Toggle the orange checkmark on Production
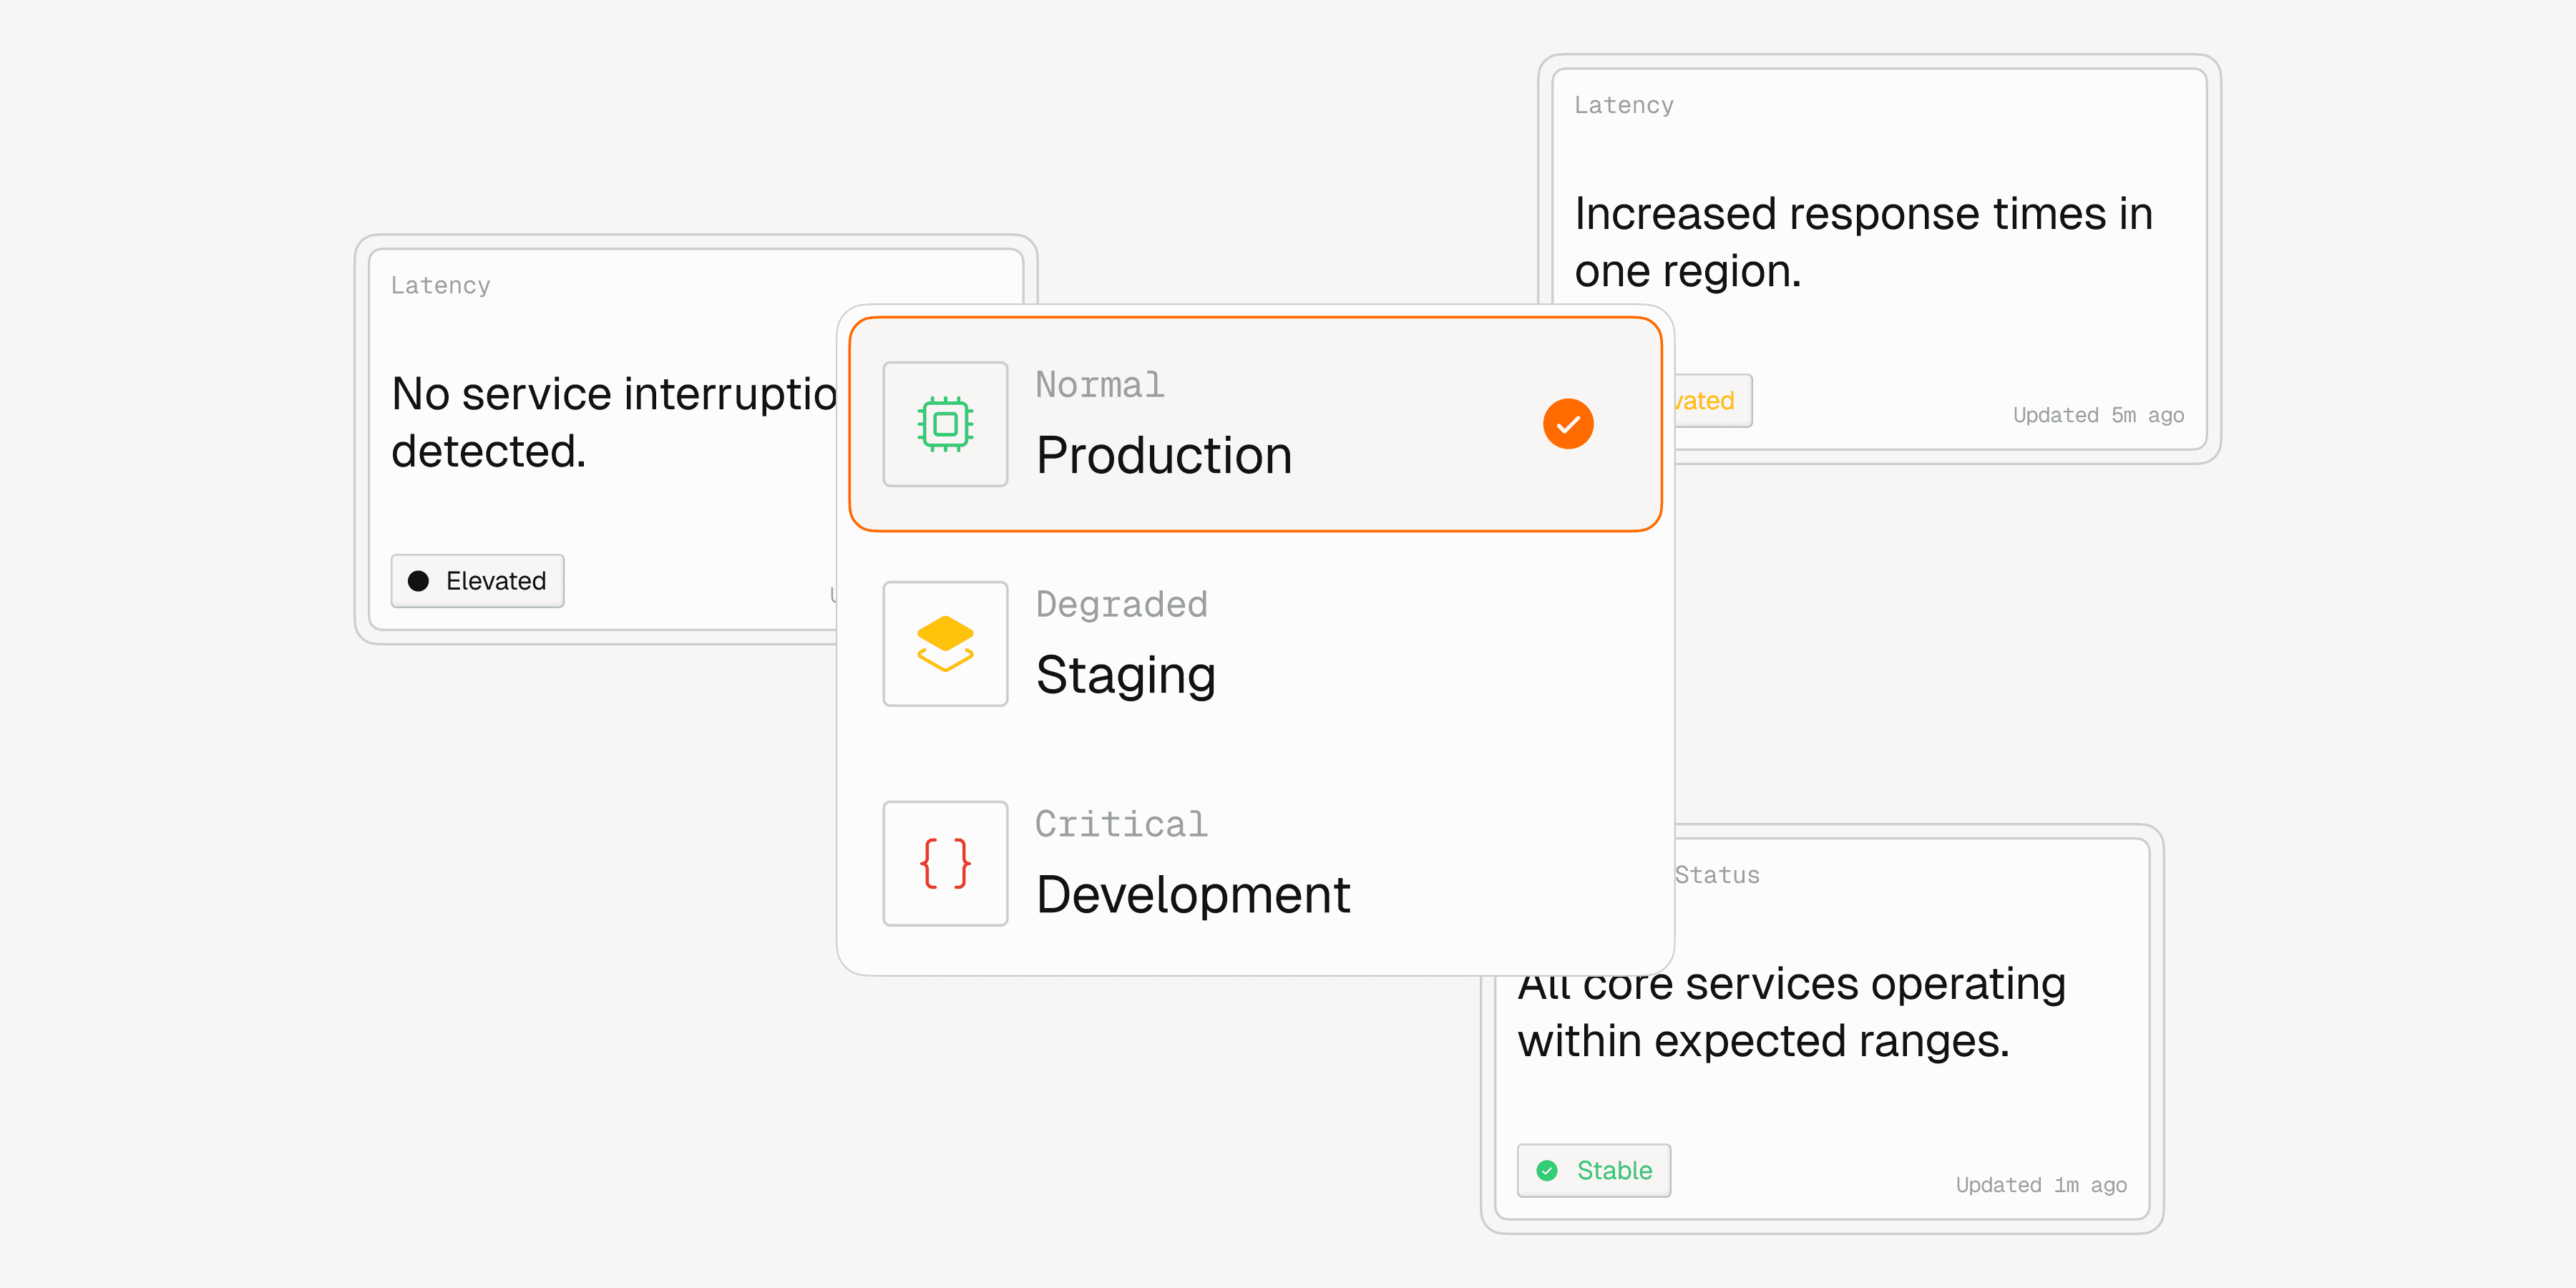The image size is (2576, 1288). coord(1567,424)
